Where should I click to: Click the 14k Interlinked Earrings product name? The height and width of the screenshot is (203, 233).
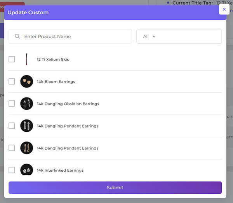(60, 170)
